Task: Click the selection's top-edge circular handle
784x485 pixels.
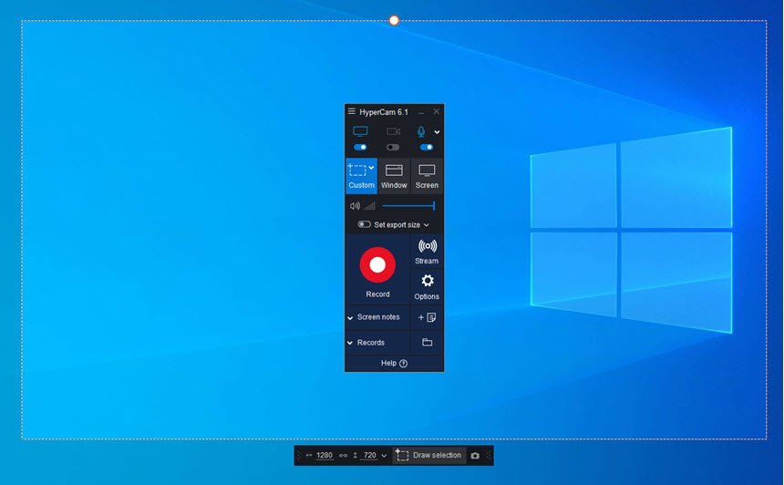Action: click(394, 20)
